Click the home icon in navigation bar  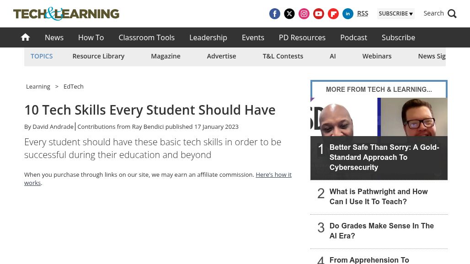(25, 37)
